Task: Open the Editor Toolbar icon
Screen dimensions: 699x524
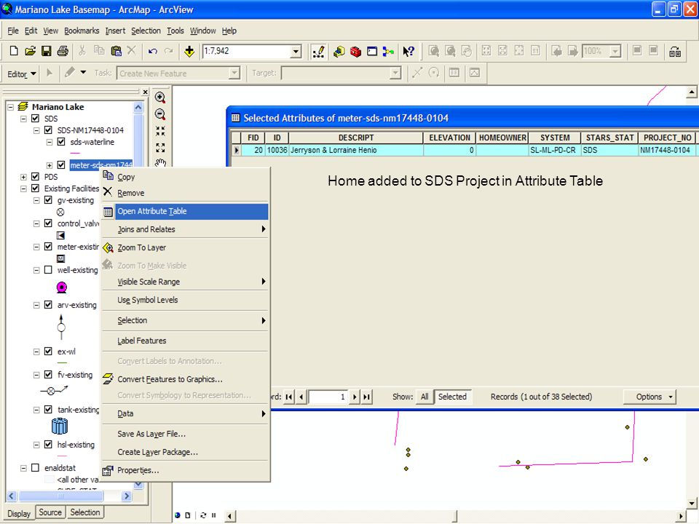Action: point(318,51)
